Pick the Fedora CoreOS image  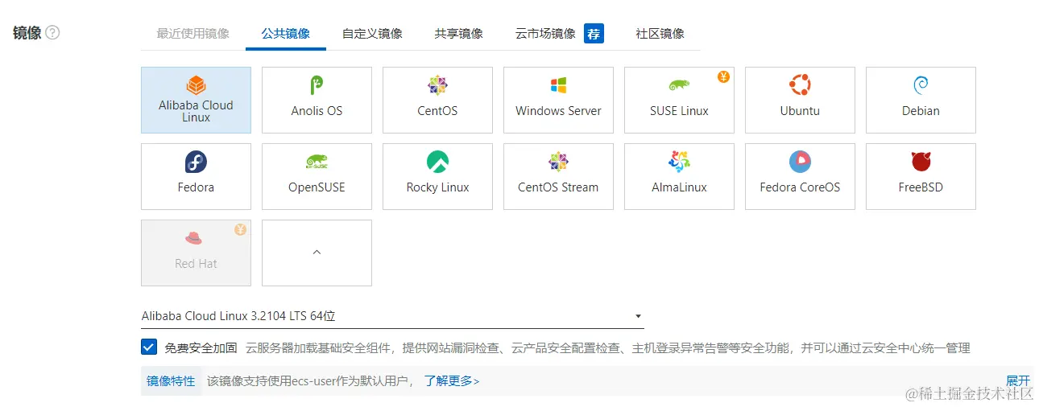point(800,176)
